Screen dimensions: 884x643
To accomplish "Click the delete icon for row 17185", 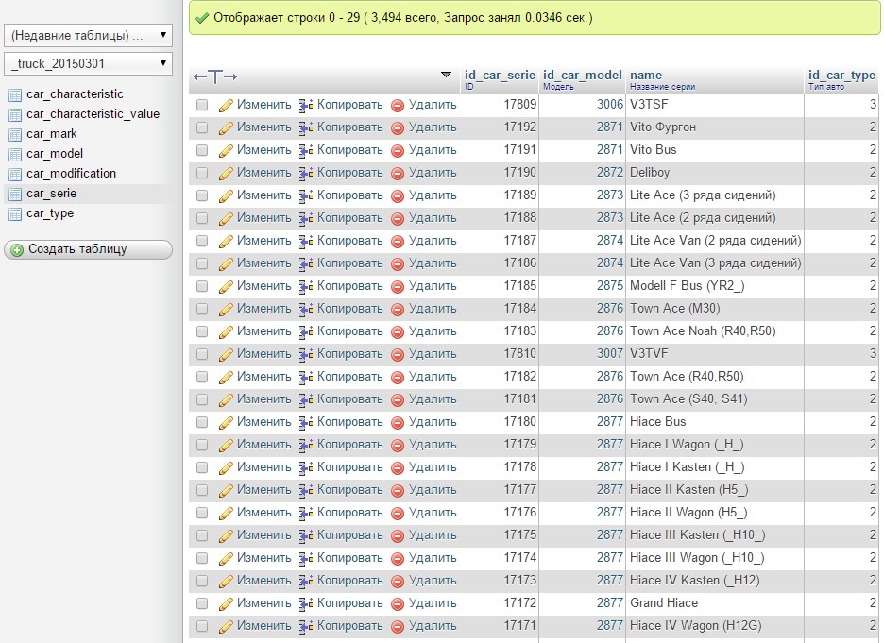I will click(x=398, y=286).
